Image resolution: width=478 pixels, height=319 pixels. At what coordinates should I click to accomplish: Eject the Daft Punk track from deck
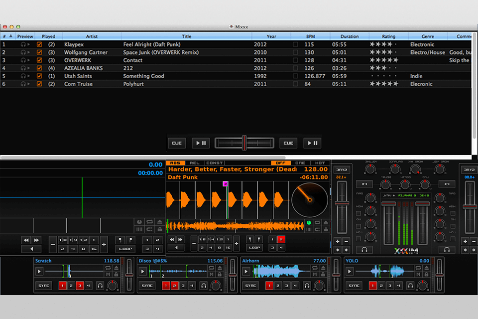pos(326,222)
